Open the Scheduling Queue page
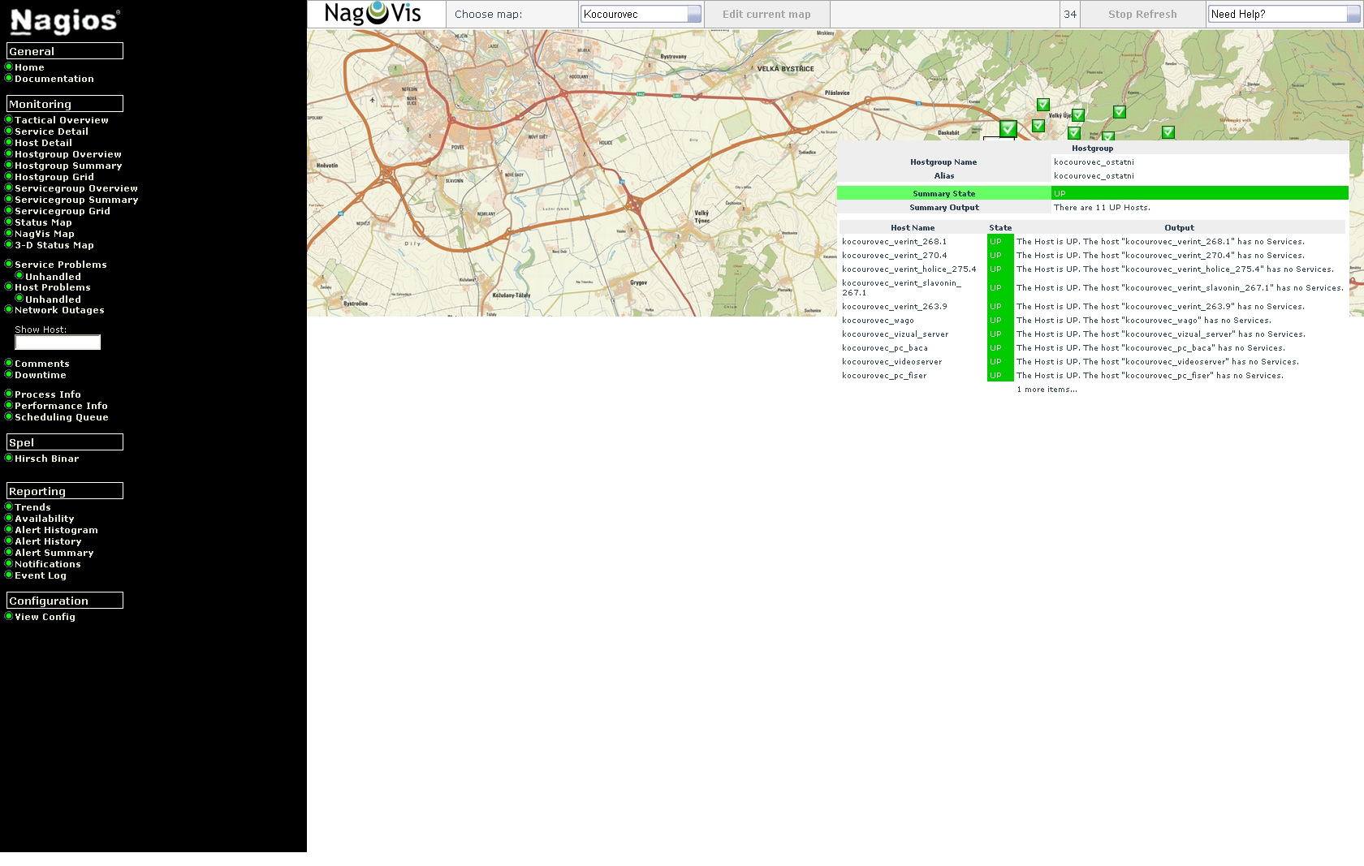This screenshot has width=1364, height=866. 61,417
